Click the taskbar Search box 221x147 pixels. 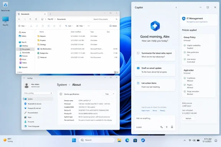pos(97,140)
